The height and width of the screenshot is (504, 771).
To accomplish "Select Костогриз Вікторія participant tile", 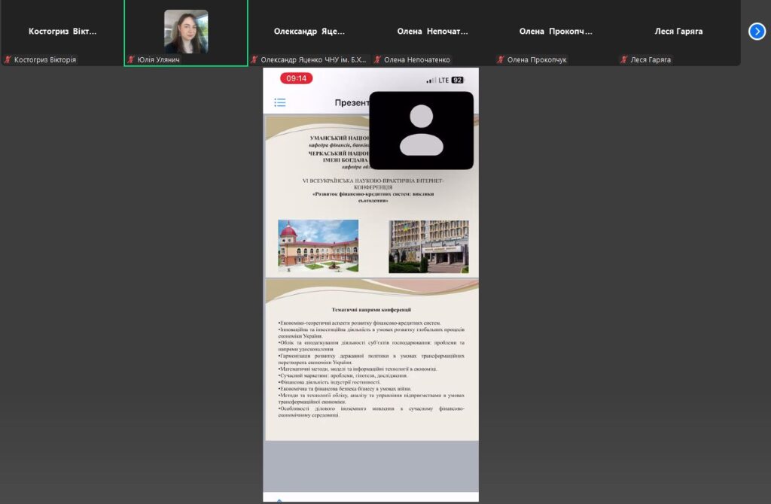I will tap(62, 32).
